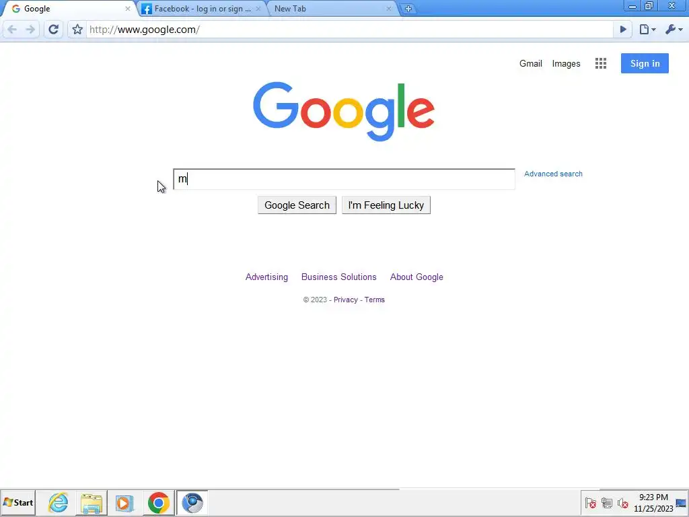The image size is (689, 517).
Task: Open Windows Explorer folder icon in taskbar
Action: pos(92,502)
